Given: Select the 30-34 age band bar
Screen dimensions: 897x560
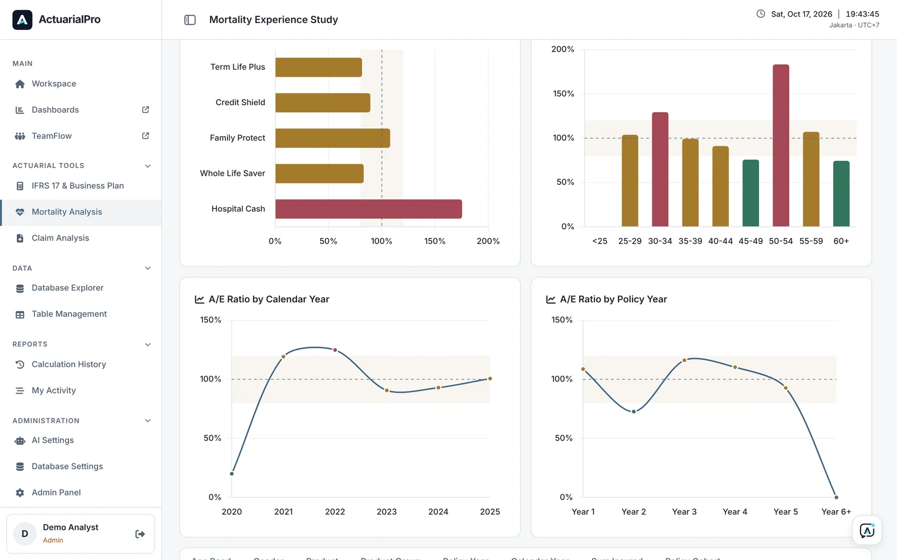Looking at the screenshot, I should (660, 169).
